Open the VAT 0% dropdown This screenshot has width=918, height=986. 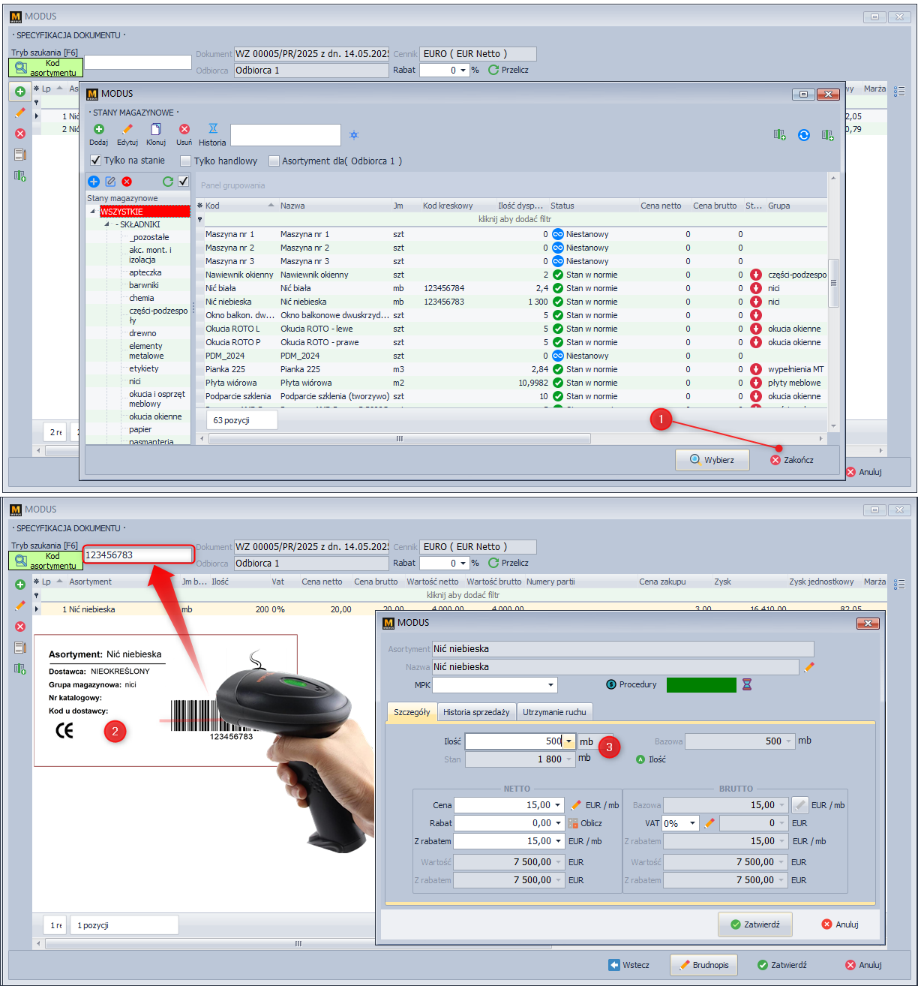coord(692,823)
